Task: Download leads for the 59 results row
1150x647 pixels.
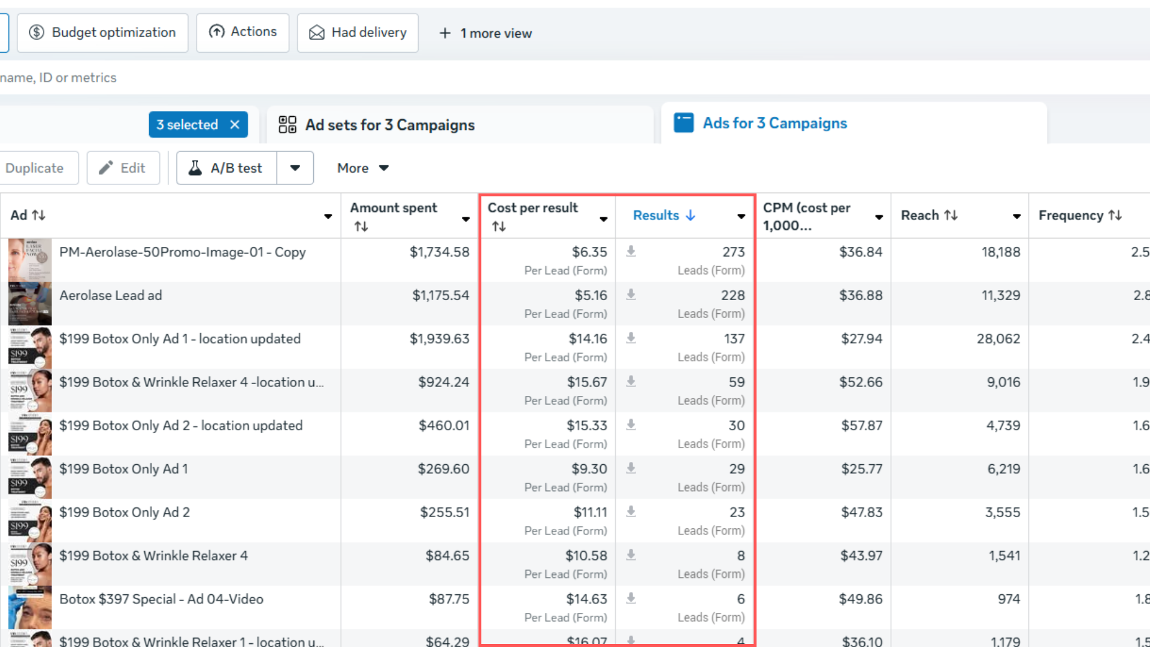Action: [x=631, y=382]
